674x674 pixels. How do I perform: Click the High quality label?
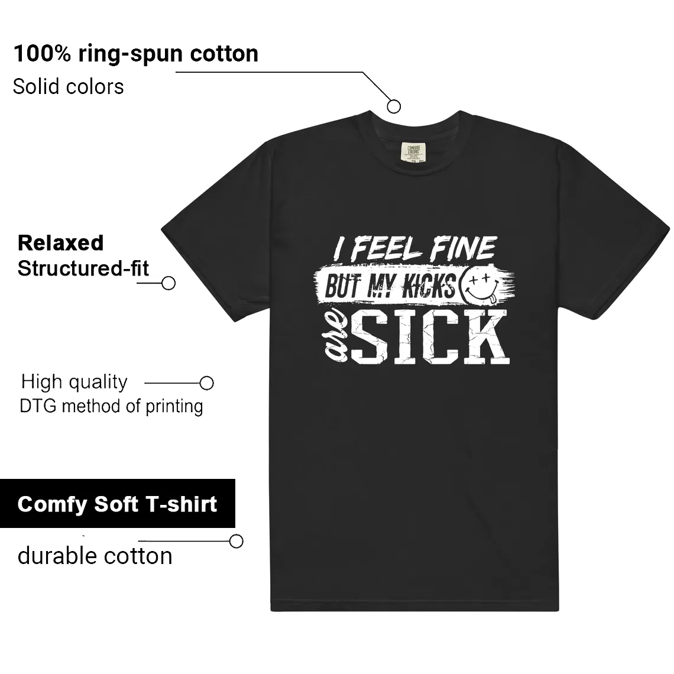pyautogui.click(x=74, y=382)
